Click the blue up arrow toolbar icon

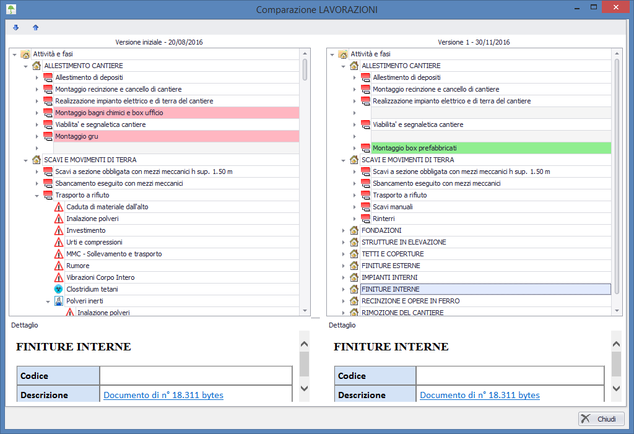click(35, 28)
